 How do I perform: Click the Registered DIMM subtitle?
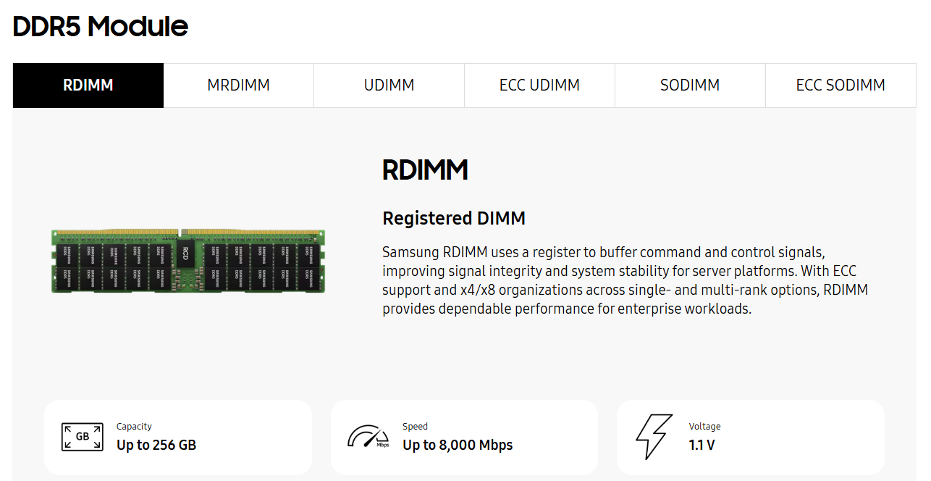point(454,218)
